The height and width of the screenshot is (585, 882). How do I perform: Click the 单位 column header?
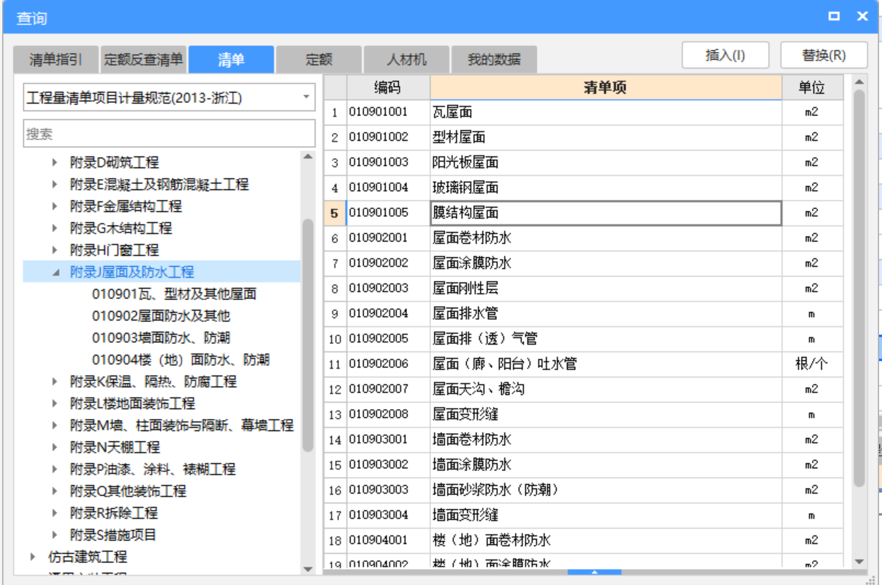point(812,88)
